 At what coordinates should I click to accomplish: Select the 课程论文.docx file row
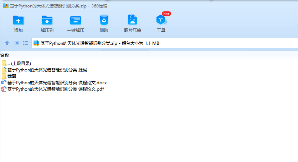point(54,83)
